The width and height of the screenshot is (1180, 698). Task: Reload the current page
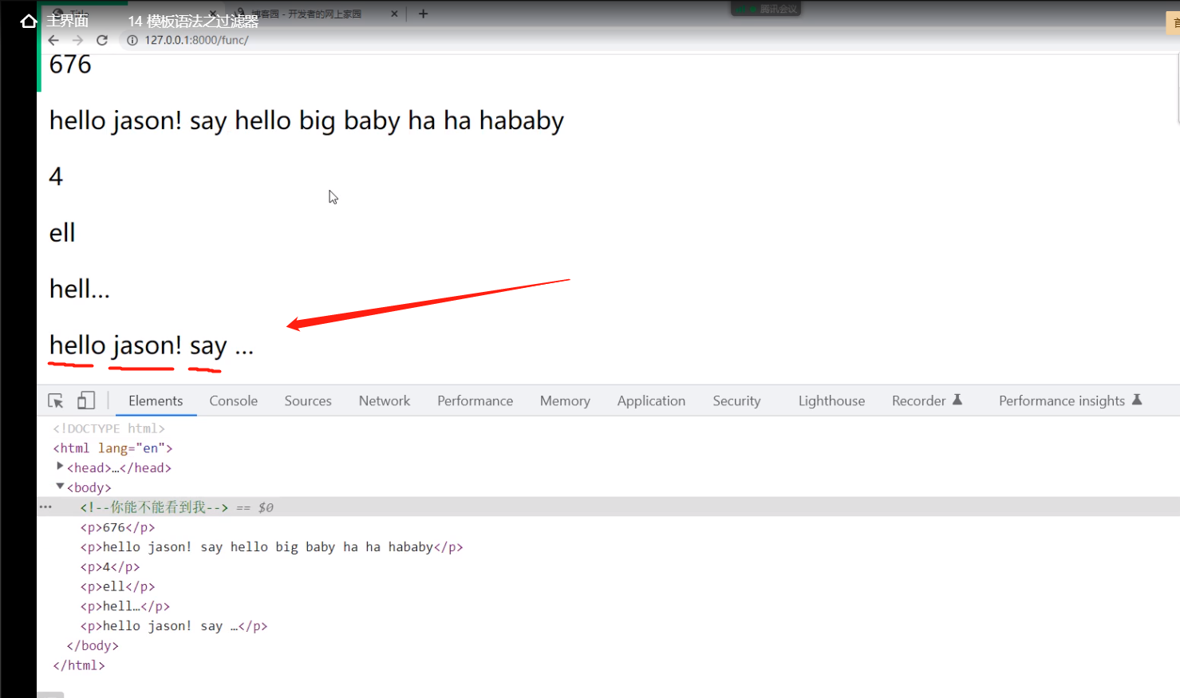pyautogui.click(x=102, y=40)
